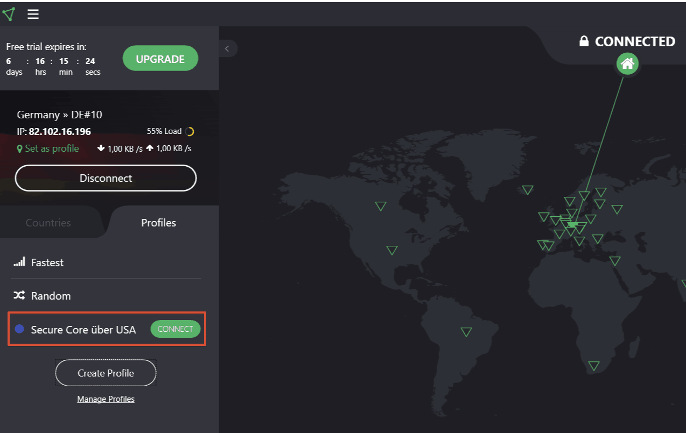Upgrade the free trial plan
Screen dimensions: 686x433
pyautogui.click(x=160, y=59)
